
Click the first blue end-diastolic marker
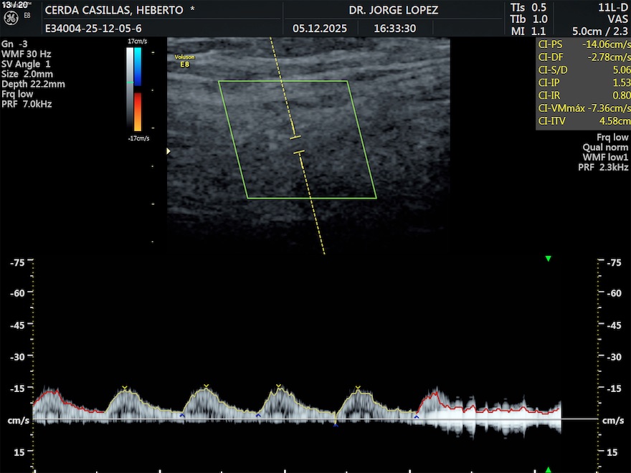tap(182, 415)
